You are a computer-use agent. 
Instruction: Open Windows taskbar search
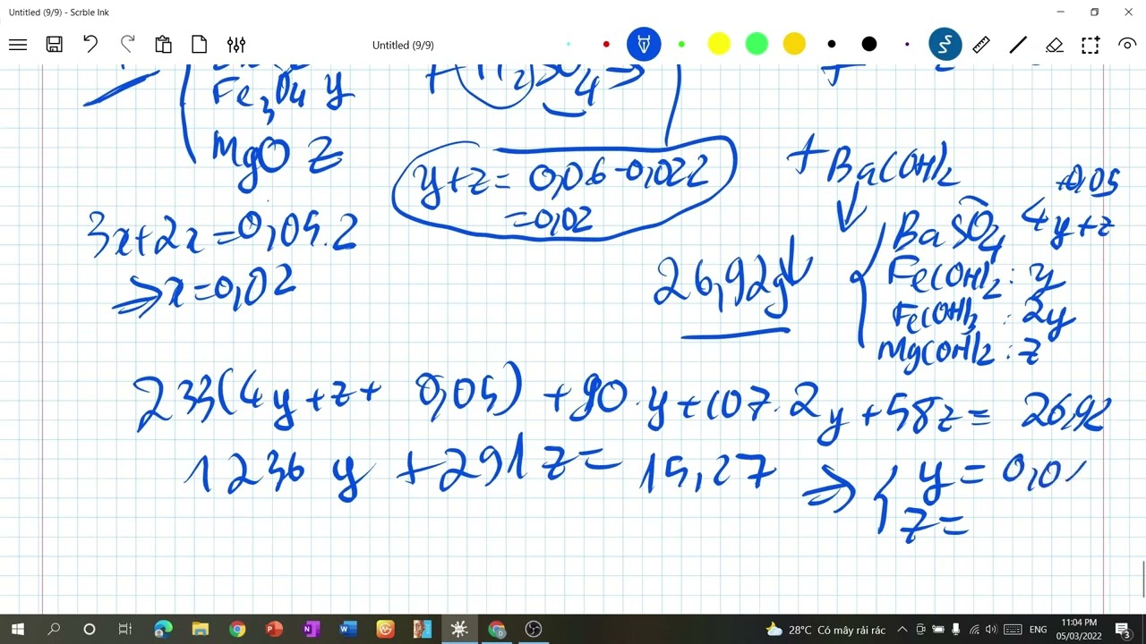point(54,630)
